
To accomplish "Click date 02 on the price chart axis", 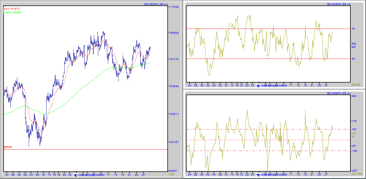I will (25, 175).
